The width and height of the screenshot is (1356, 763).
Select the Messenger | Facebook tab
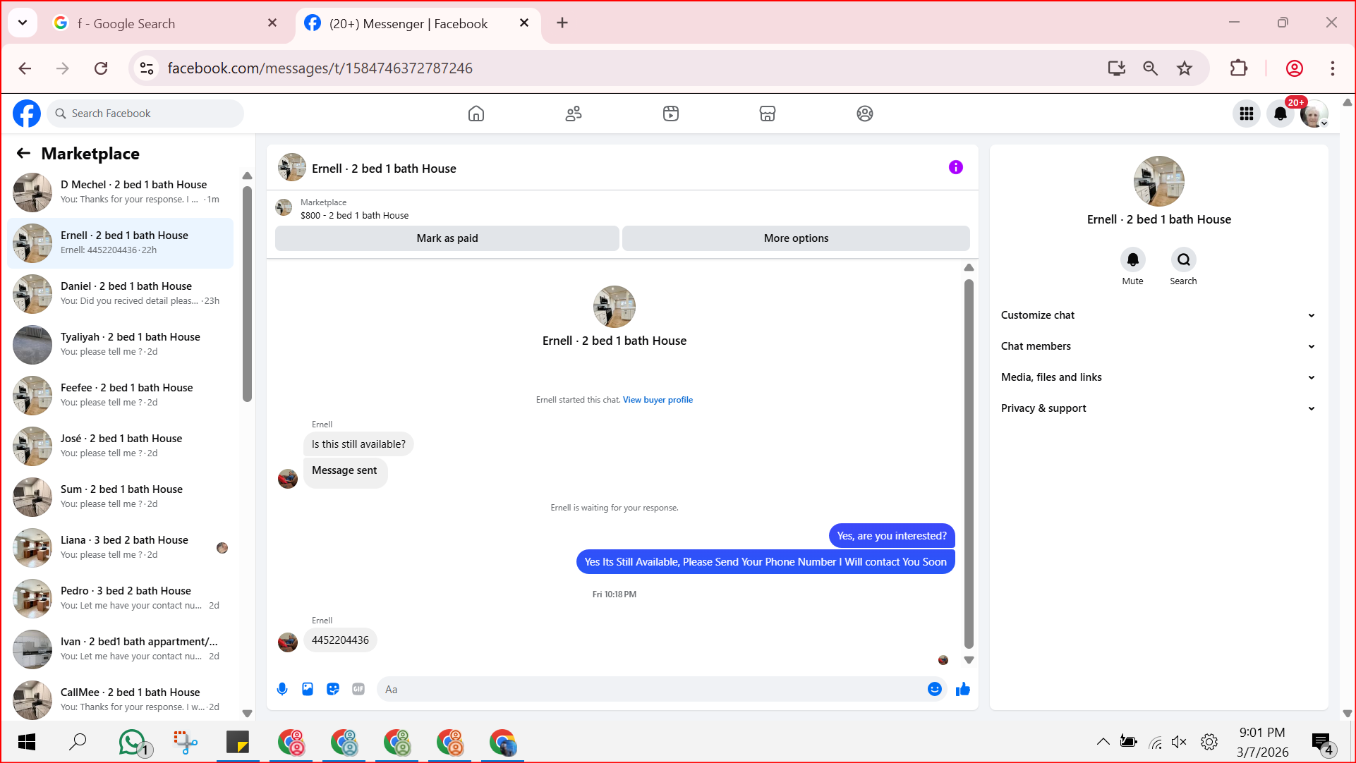pyautogui.click(x=418, y=23)
